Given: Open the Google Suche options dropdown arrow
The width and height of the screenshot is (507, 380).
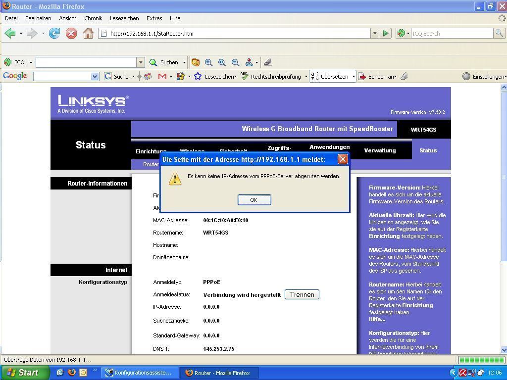Looking at the screenshot, I should [x=133, y=77].
